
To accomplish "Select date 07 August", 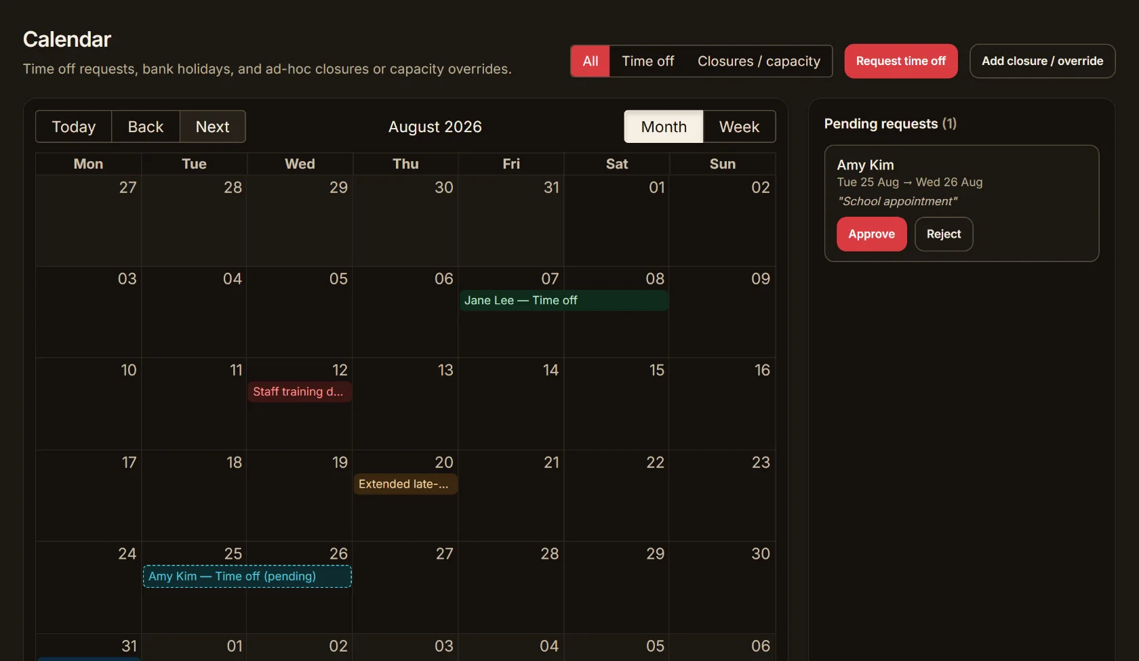I will (x=550, y=279).
